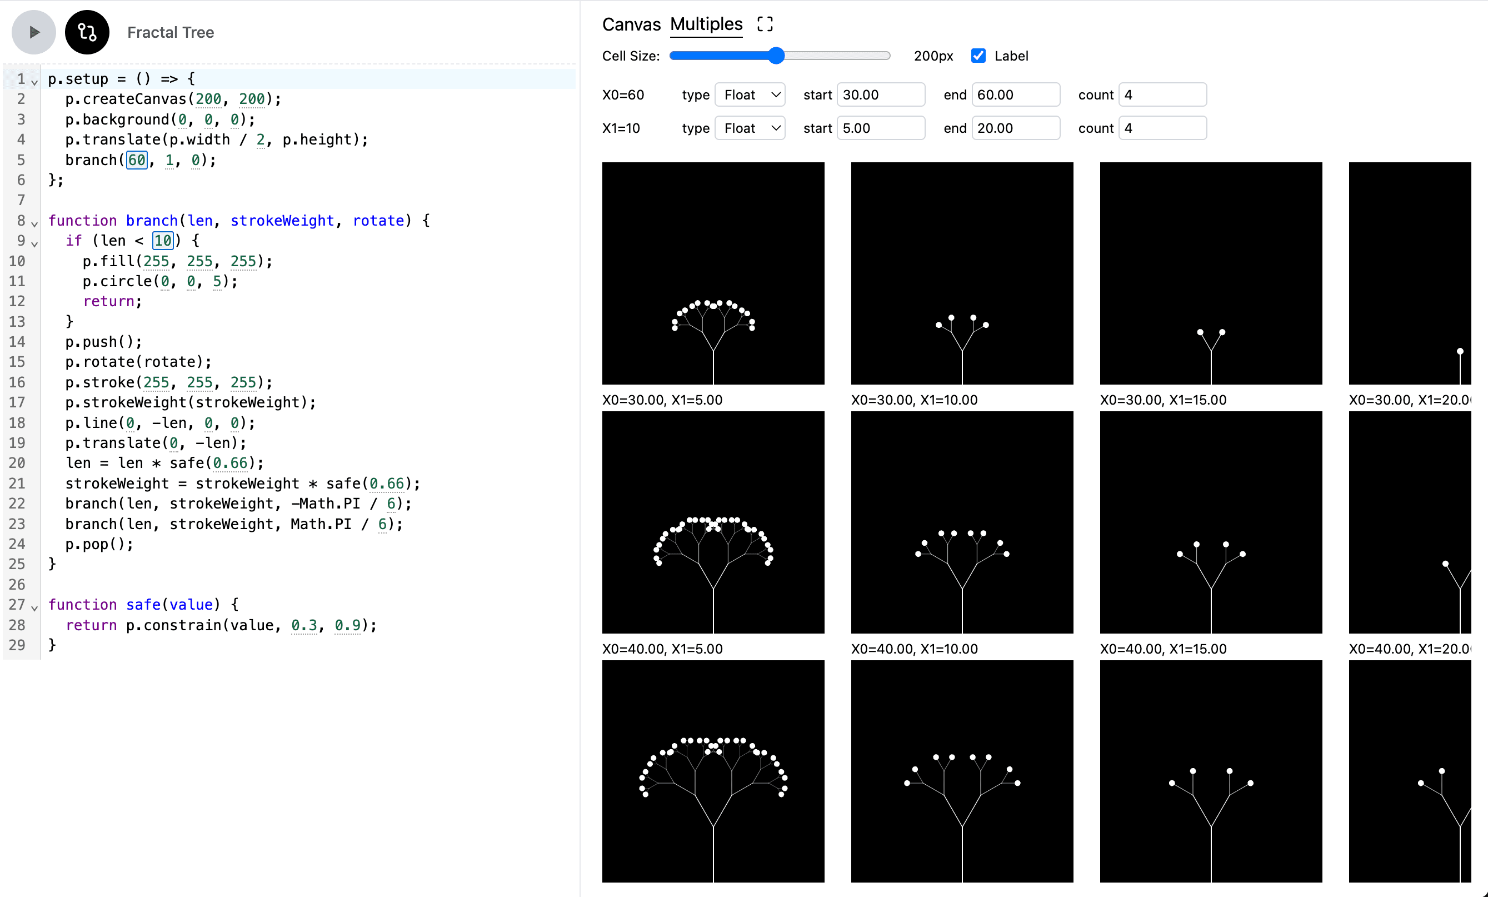
Task: Click the X0 start input field
Action: (880, 95)
